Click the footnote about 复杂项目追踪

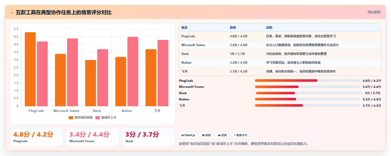point(244,144)
